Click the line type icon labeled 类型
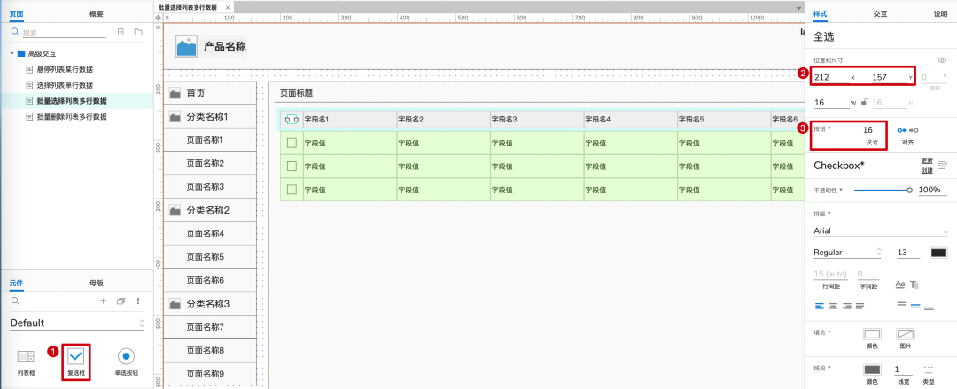Image resolution: width=957 pixels, height=389 pixels. 929,370
